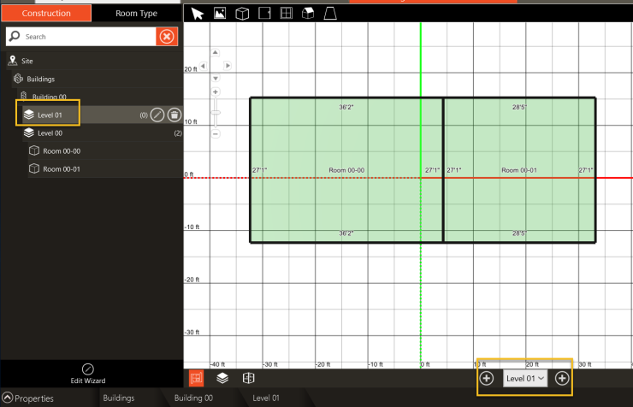Image resolution: width=633 pixels, height=407 pixels.
Task: Delete Level 01 with trash icon
Action: click(174, 115)
